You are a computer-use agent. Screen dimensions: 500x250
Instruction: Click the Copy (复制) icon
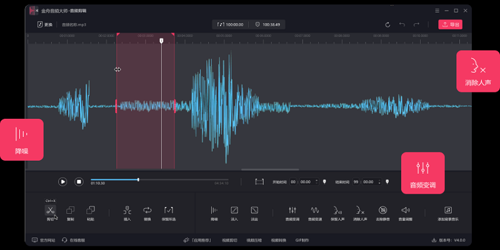70,211
